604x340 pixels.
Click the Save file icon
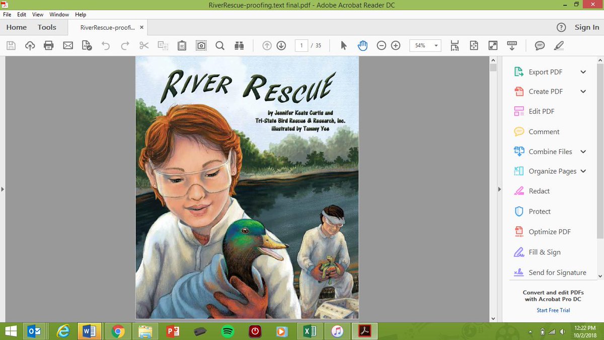pyautogui.click(x=11, y=46)
